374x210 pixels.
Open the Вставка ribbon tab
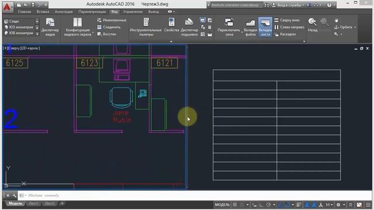coord(43,12)
